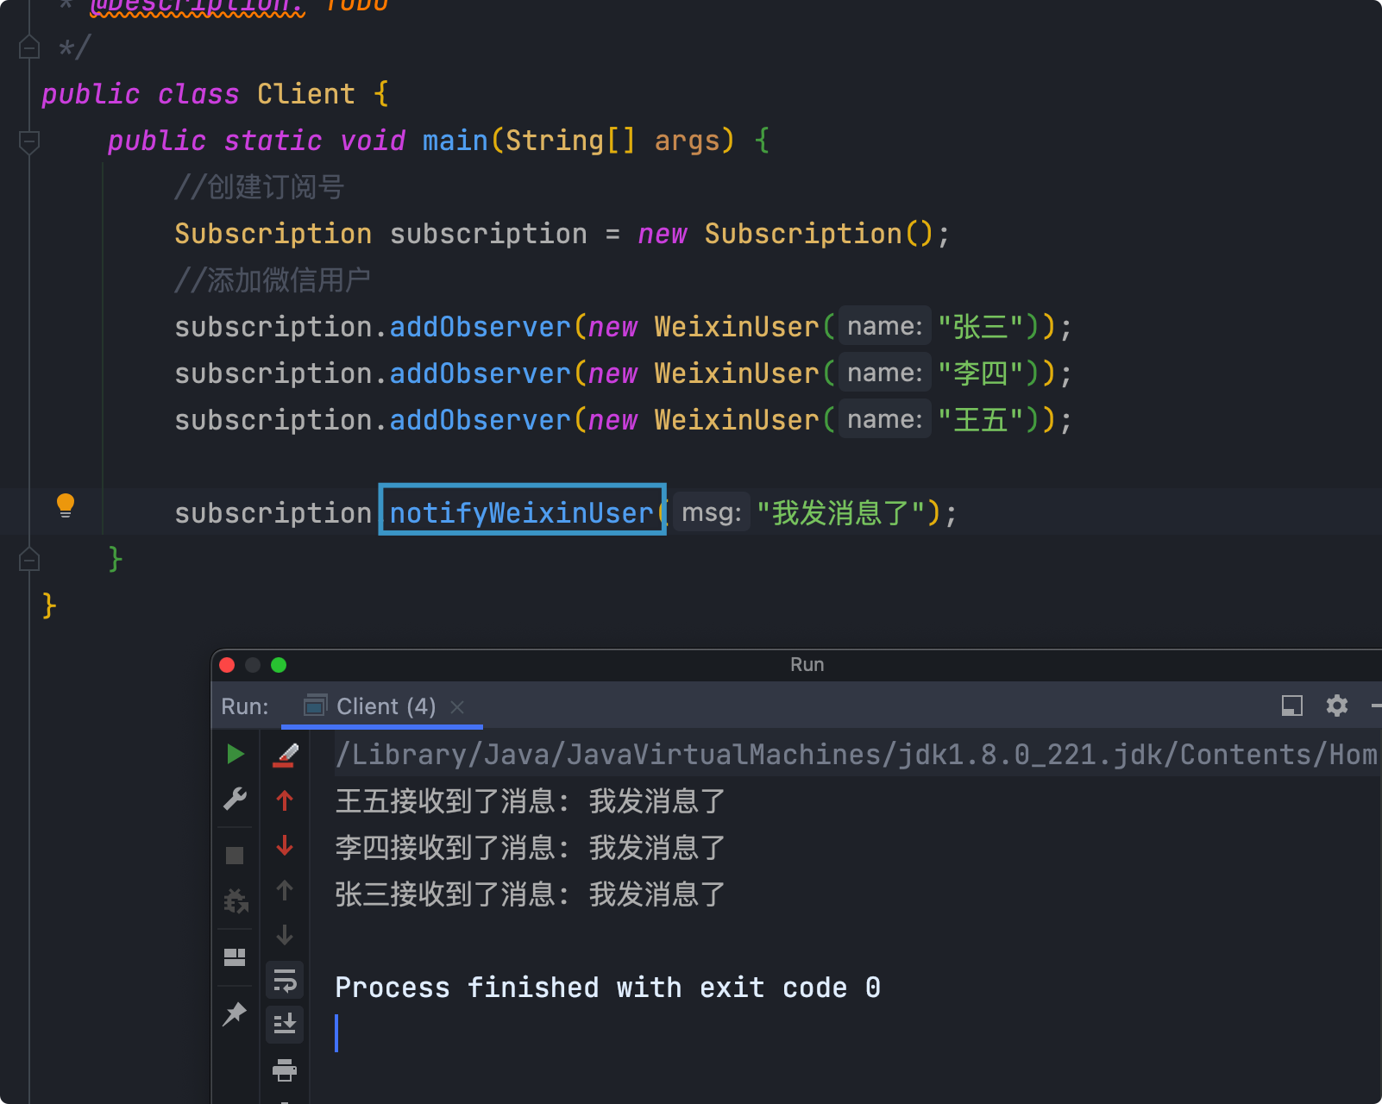Image resolution: width=1382 pixels, height=1104 pixels.
Task: Print console output with printer icon
Action: (x=285, y=1070)
